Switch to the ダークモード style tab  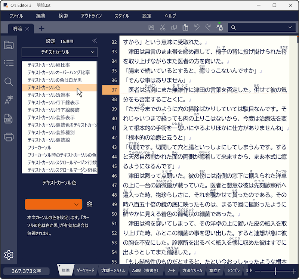click(x=86, y=270)
